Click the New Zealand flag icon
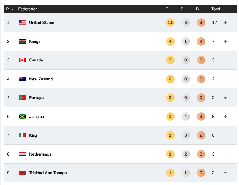 click(22, 79)
